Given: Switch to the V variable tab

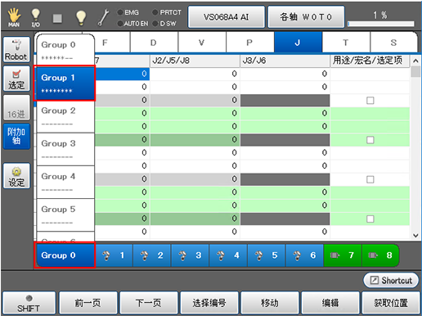Looking at the screenshot, I should click(x=202, y=43).
